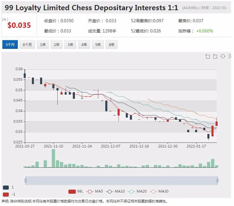Click the tallest volume bar near 2021-11-10
This screenshot has height=206, width=234.
coord(53,158)
